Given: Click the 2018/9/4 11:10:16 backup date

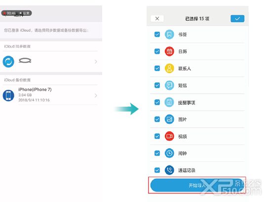Looking at the screenshot, I should pyautogui.click(x=34, y=100).
